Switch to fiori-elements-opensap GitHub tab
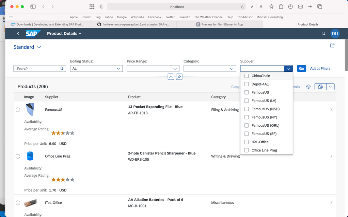The image size is (348, 217). coord(133,24)
